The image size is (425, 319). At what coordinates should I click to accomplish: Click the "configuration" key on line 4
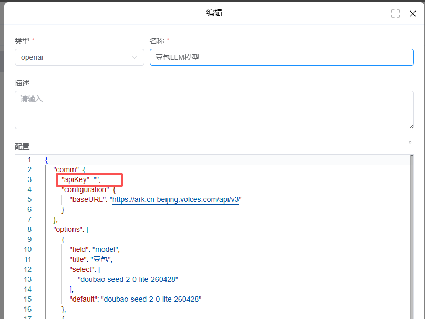pos(86,189)
